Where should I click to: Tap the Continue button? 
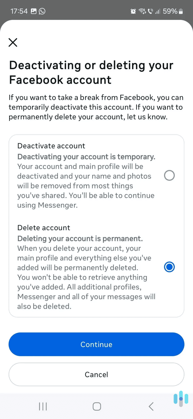pos(96,344)
